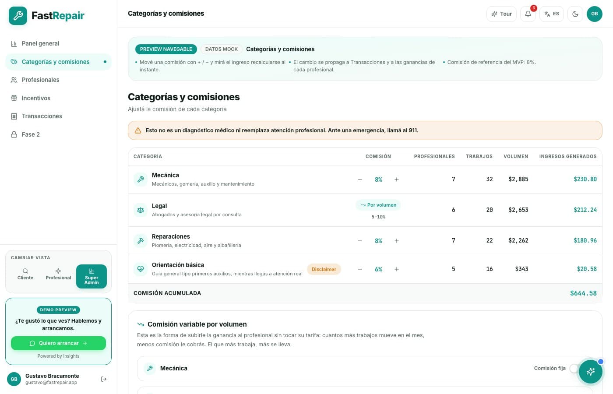Click the gustavo@fastrepair.app email
Viewport: 613px width, 394px height.
coord(51,383)
